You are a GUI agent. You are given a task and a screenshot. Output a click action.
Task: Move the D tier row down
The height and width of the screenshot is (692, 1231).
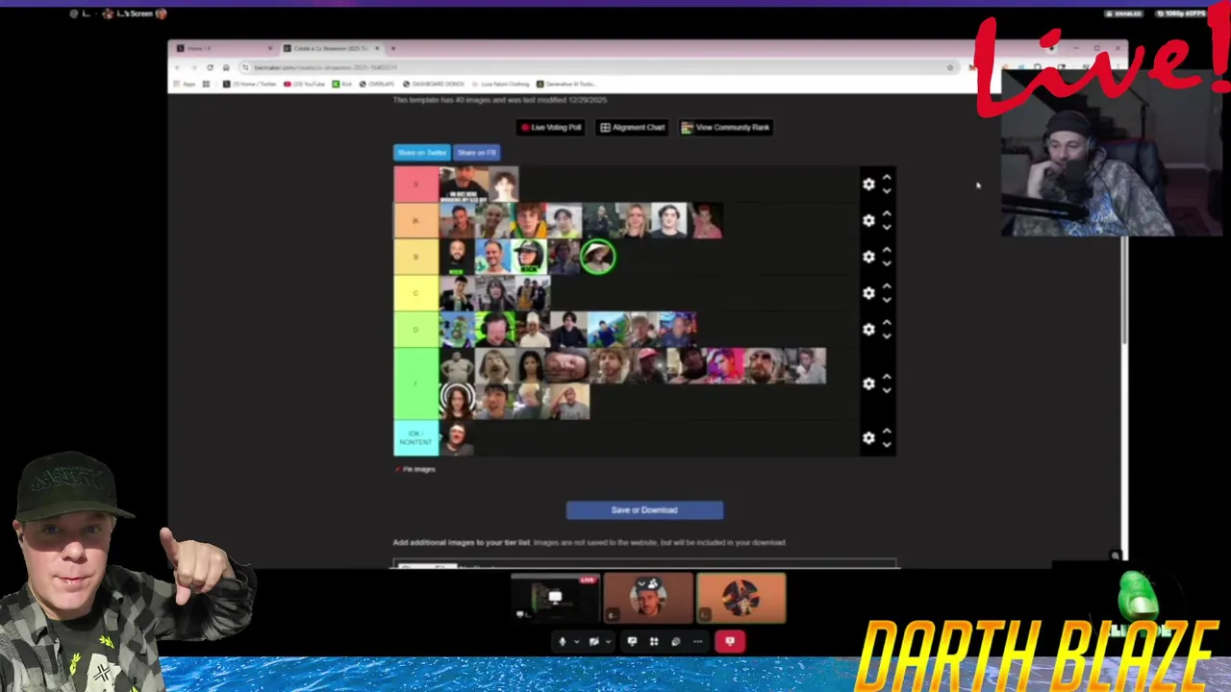(x=887, y=336)
